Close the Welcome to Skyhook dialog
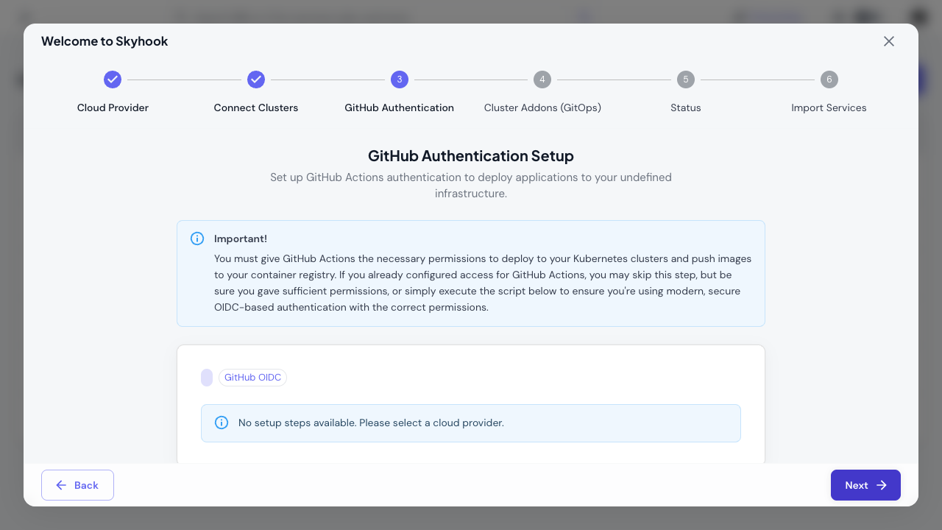Viewport: 942px width, 530px height. pos(889,41)
